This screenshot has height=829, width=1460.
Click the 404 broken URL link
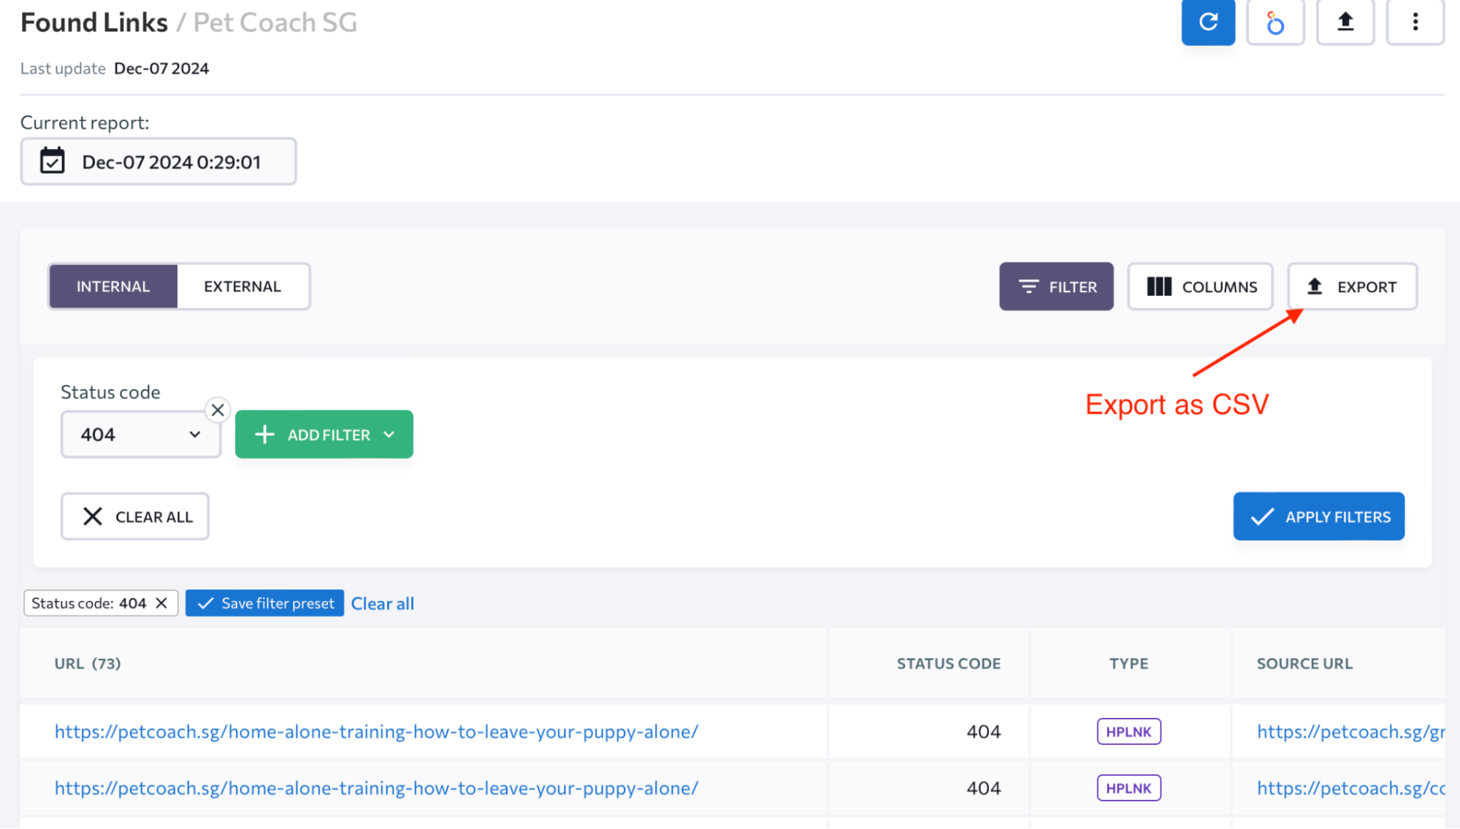375,731
